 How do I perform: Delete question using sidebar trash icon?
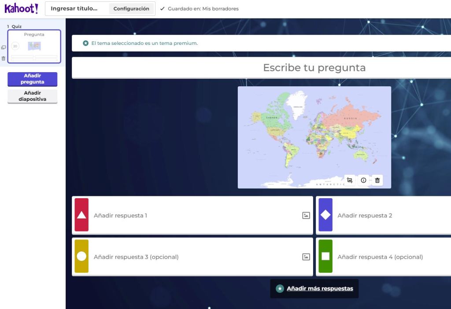[4, 58]
